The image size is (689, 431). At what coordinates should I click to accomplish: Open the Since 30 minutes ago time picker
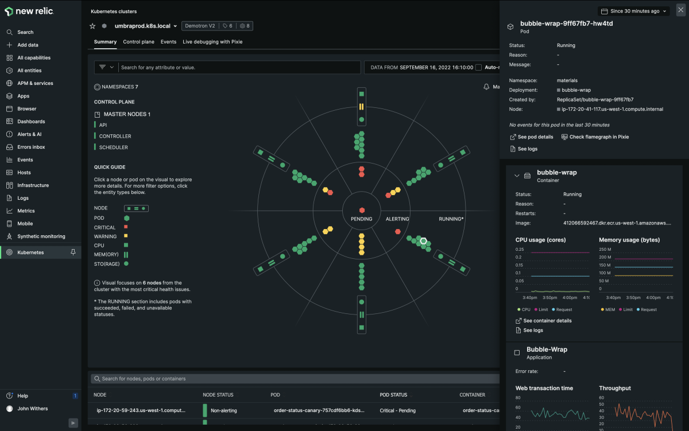pyautogui.click(x=634, y=11)
